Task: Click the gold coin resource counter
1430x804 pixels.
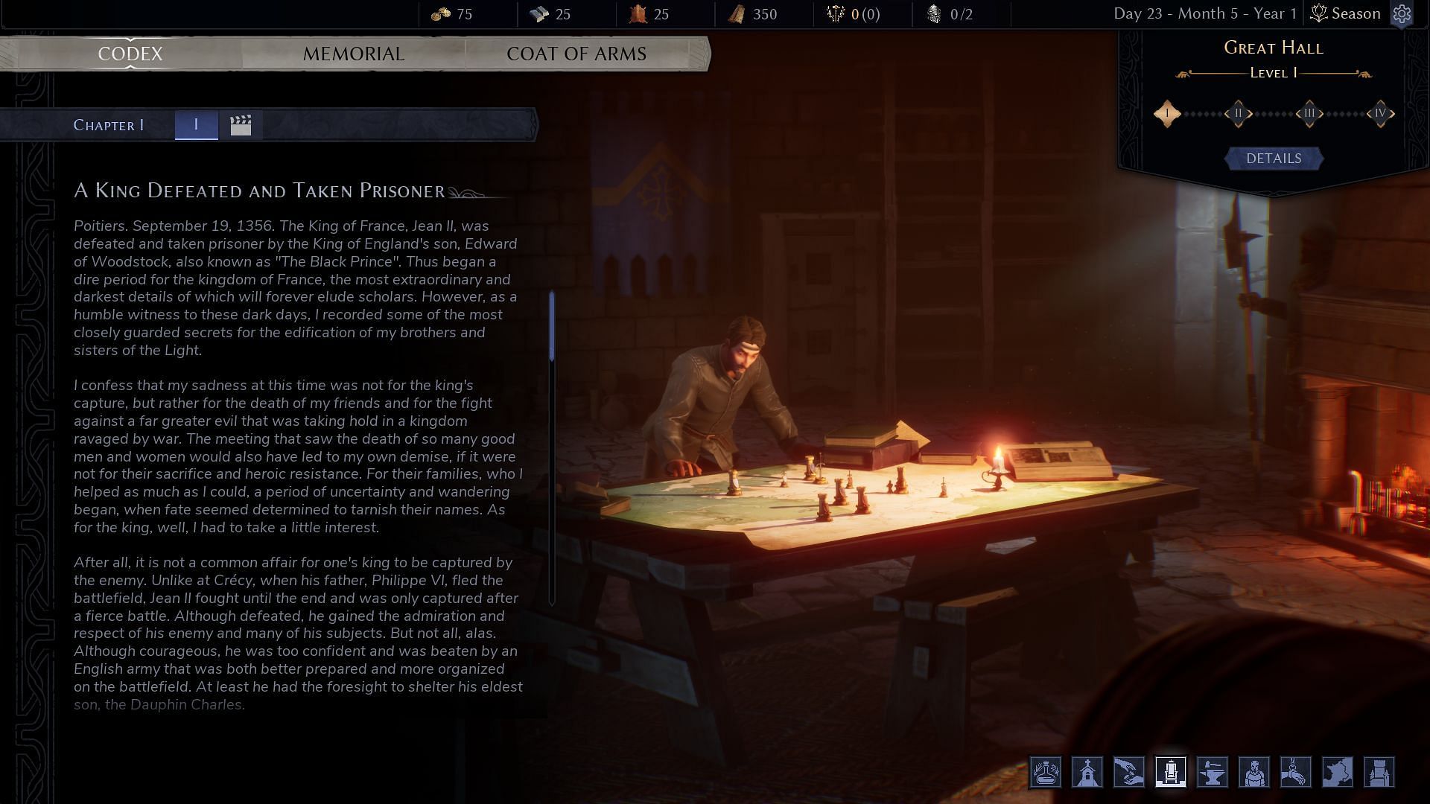Action: coord(455,13)
